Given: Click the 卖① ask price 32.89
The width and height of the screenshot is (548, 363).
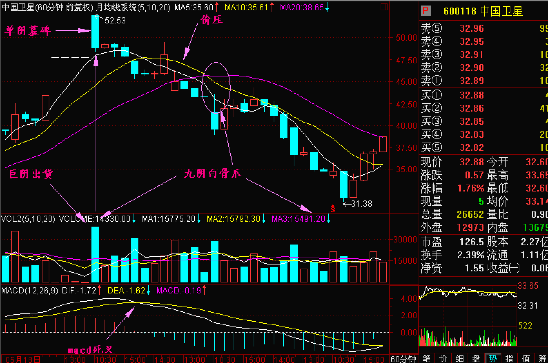Looking at the screenshot, I should tap(471, 81).
